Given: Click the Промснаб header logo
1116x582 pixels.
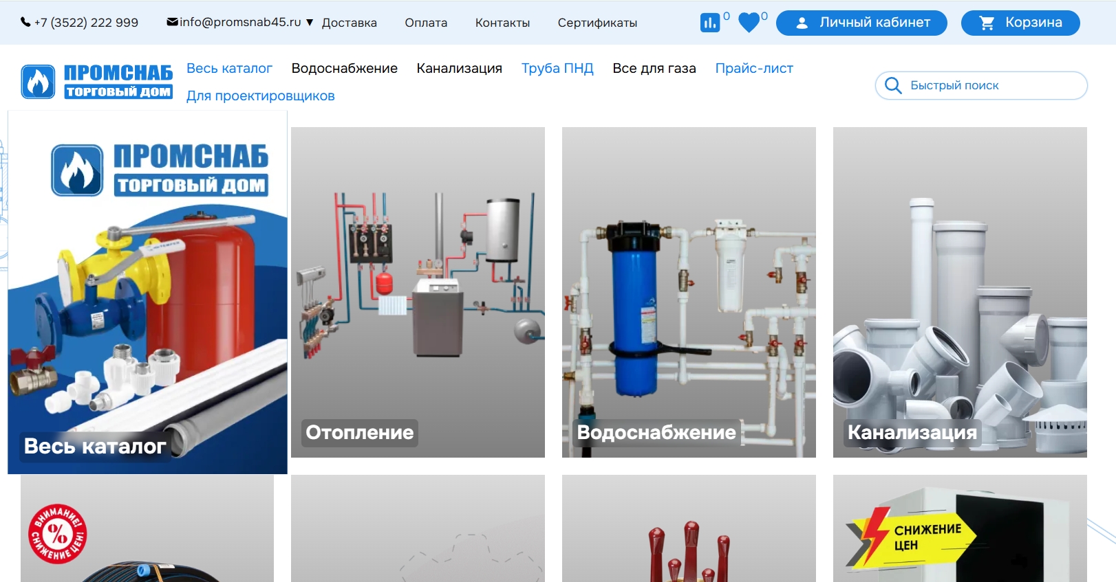Looking at the screenshot, I should coord(97,82).
